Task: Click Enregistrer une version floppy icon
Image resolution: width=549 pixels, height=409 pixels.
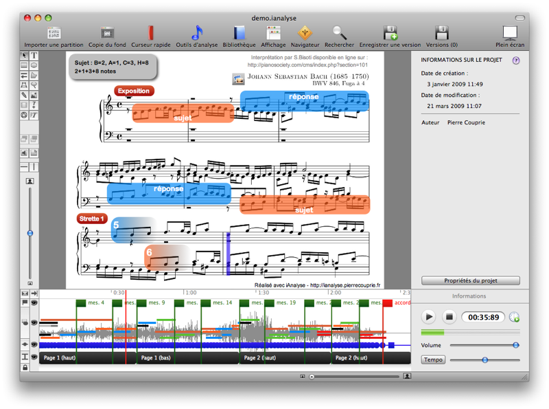Action: (x=390, y=33)
